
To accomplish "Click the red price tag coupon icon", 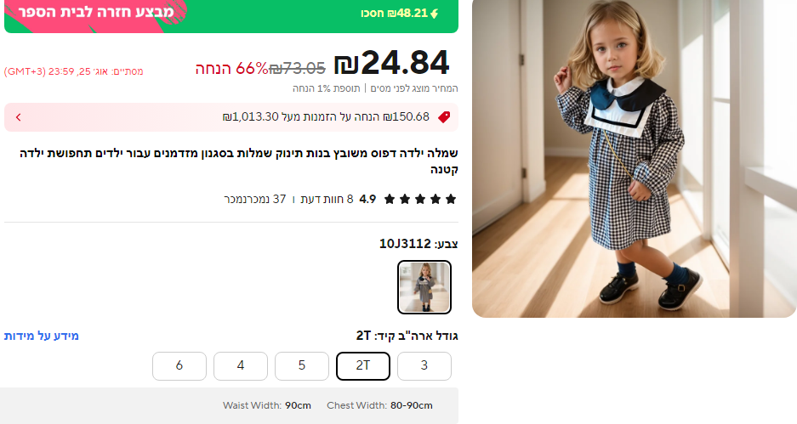I will point(444,117).
